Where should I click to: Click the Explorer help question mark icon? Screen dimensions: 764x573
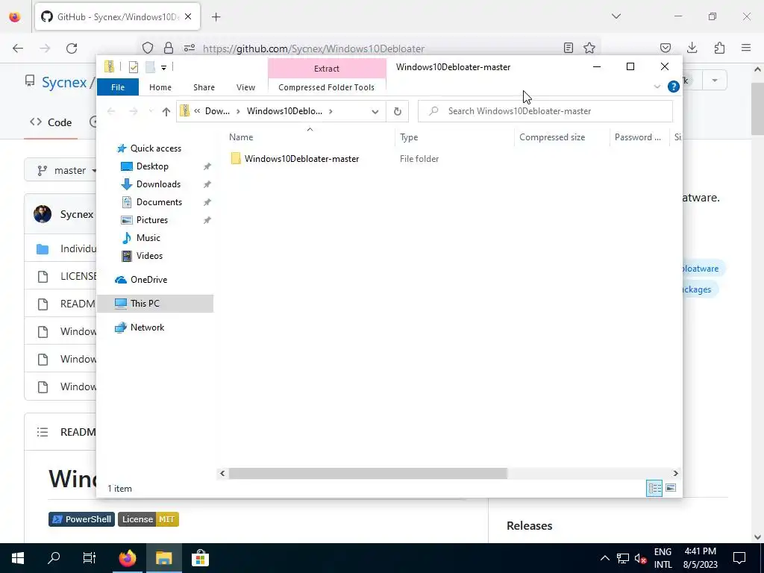[x=674, y=87]
